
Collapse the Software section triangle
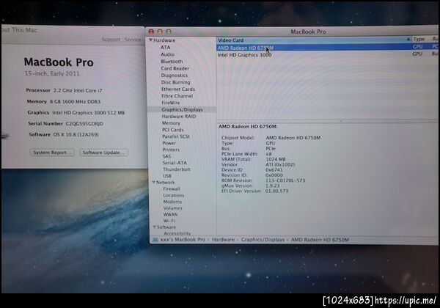click(x=154, y=227)
